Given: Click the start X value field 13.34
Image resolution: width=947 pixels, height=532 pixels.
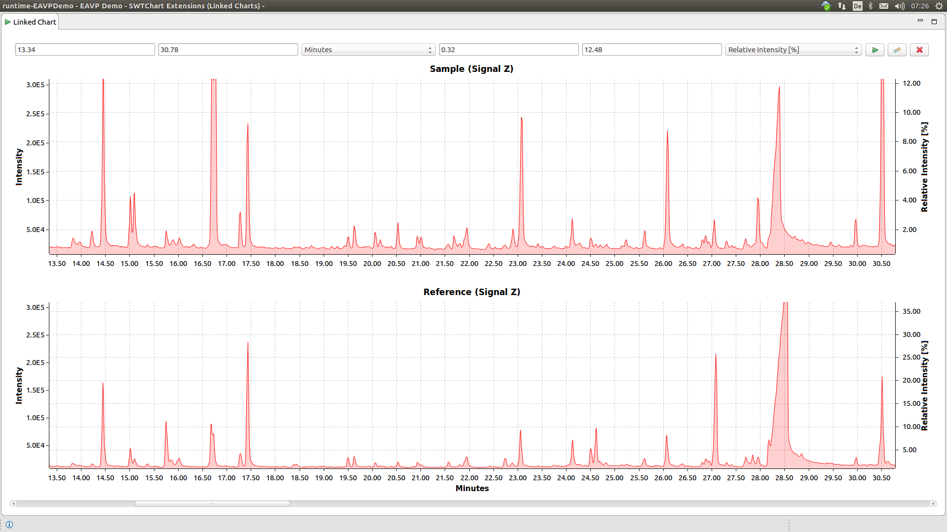Looking at the screenshot, I should [x=85, y=50].
